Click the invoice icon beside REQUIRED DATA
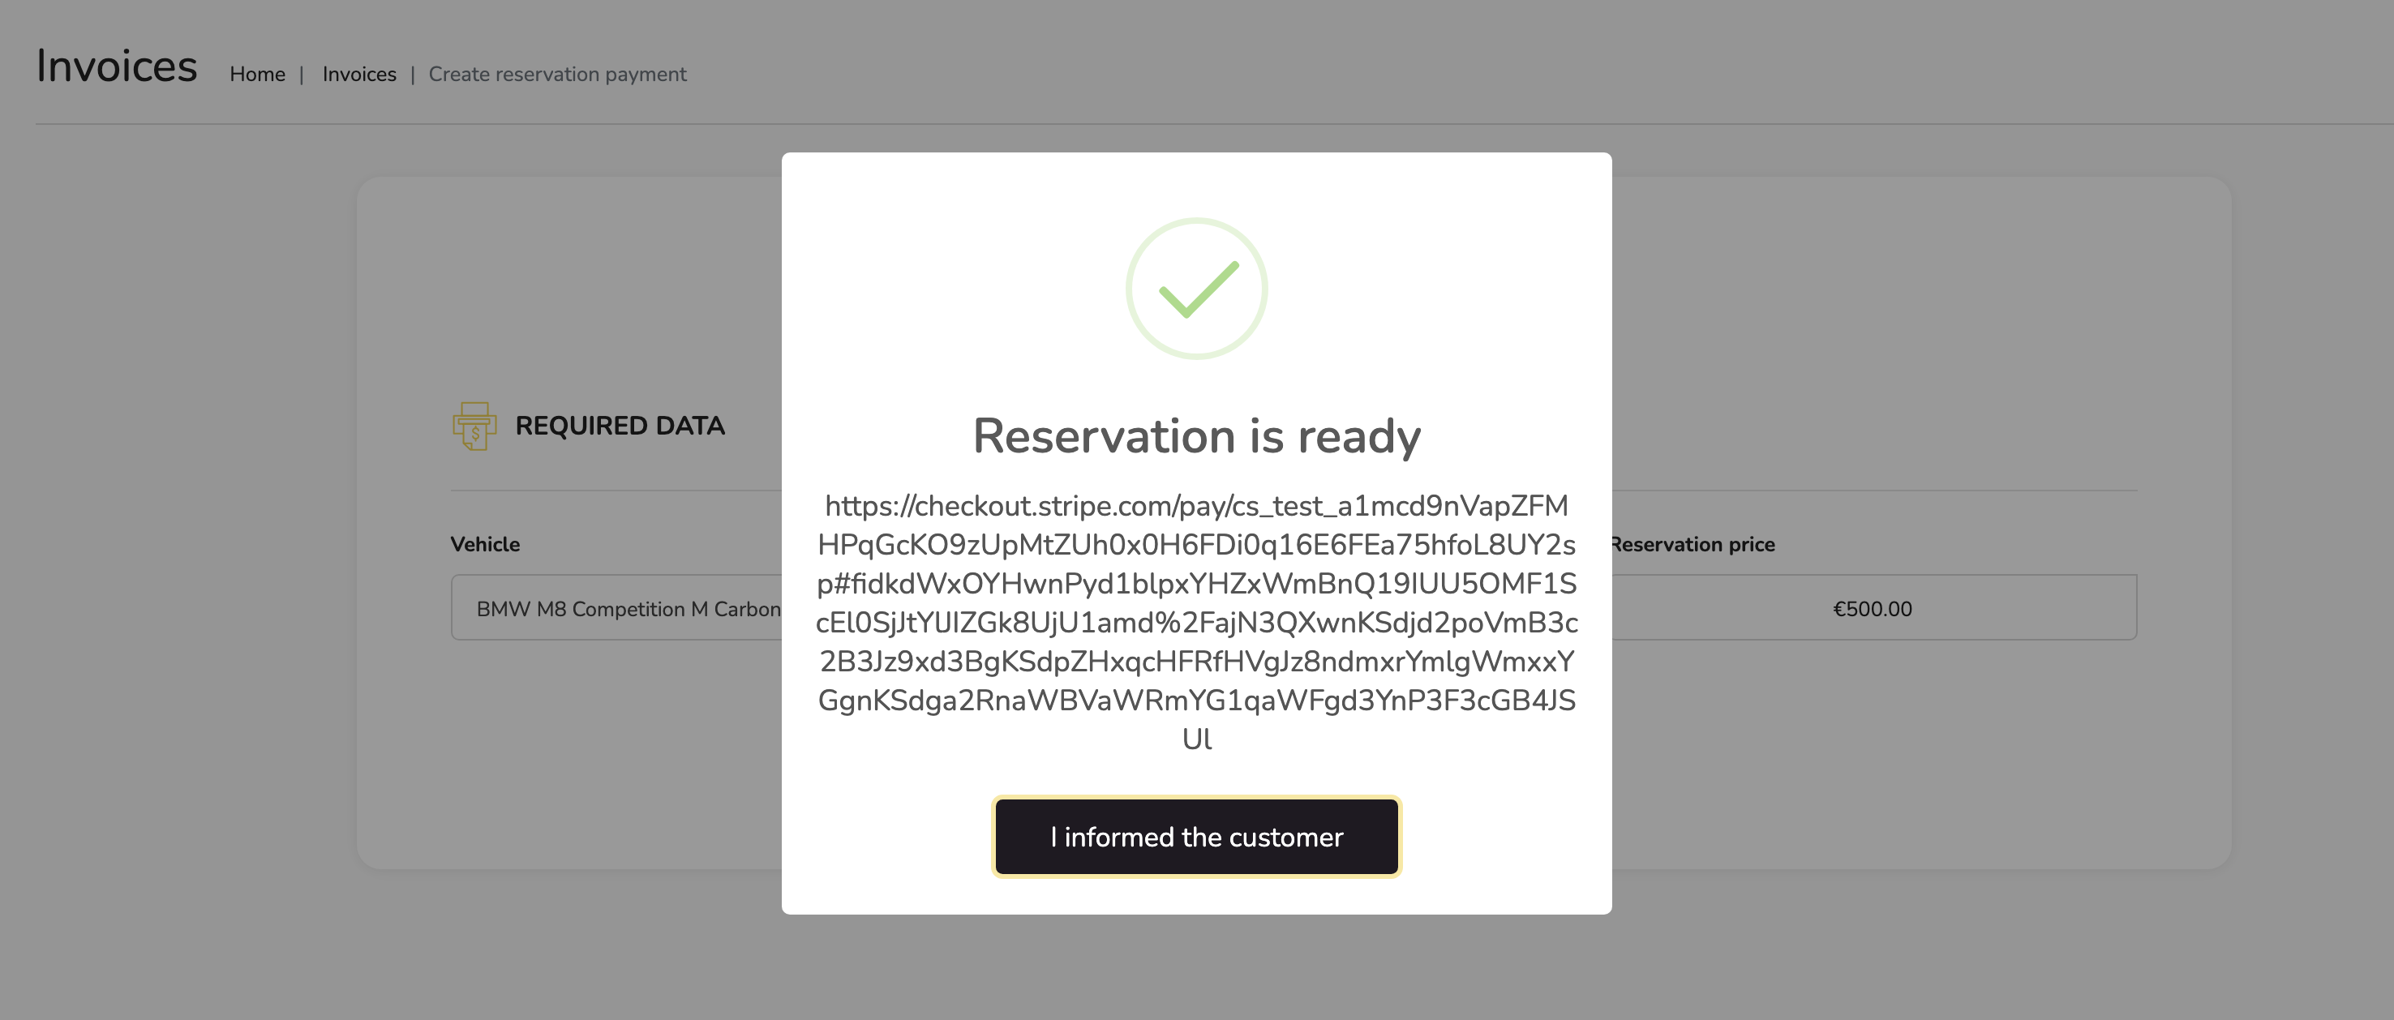The height and width of the screenshot is (1020, 2394). click(474, 426)
